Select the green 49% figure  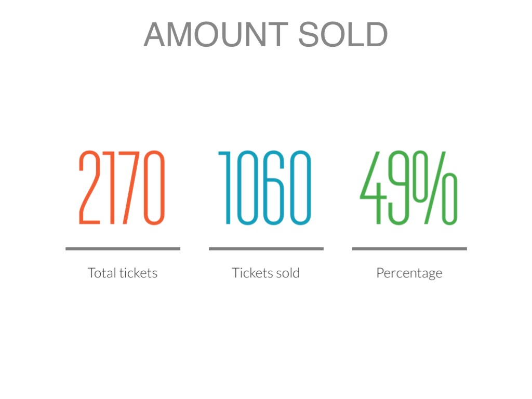click(x=409, y=188)
